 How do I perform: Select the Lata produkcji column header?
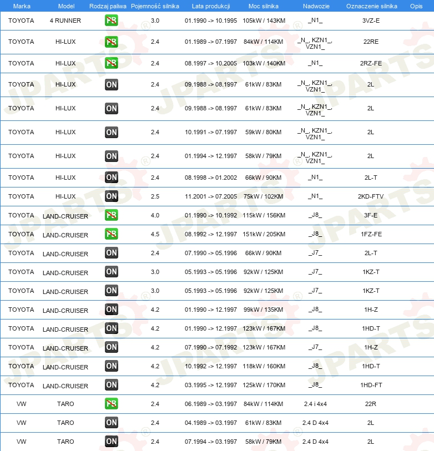[x=210, y=6]
